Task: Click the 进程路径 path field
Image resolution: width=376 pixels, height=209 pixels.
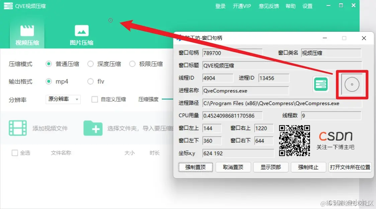Action: click(282, 103)
